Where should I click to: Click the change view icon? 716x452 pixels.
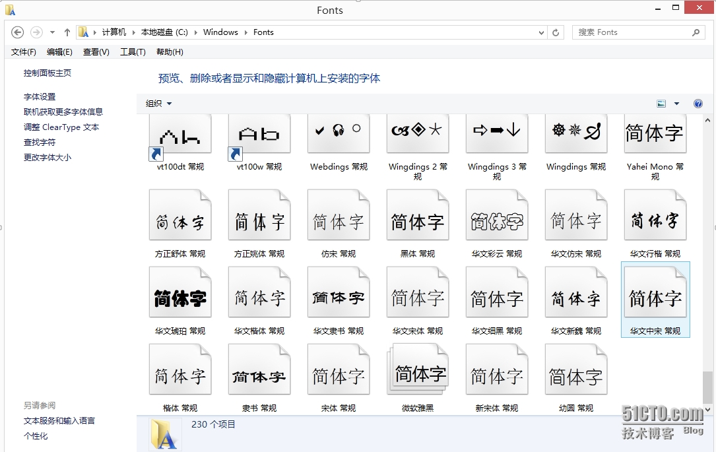(x=661, y=104)
